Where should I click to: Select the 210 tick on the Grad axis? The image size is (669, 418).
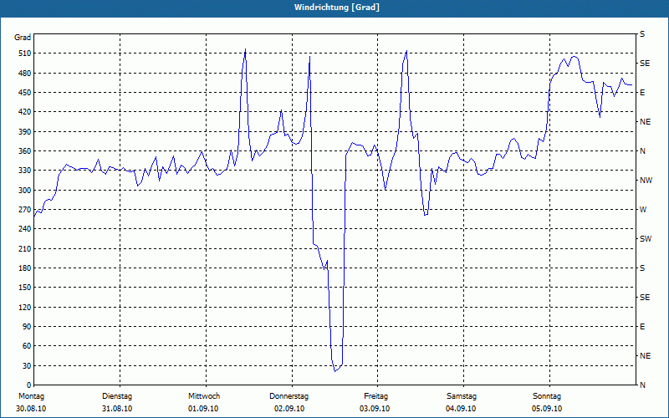26,248
